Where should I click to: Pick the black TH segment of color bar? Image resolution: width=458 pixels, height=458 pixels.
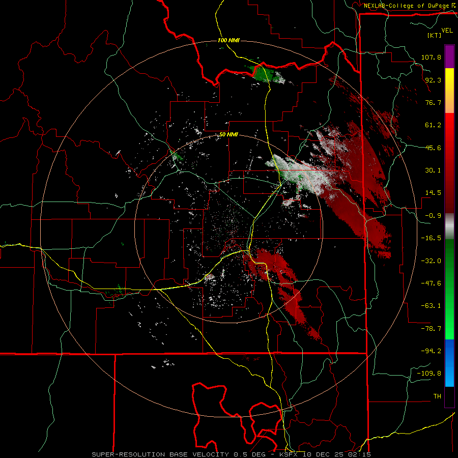tap(449, 396)
